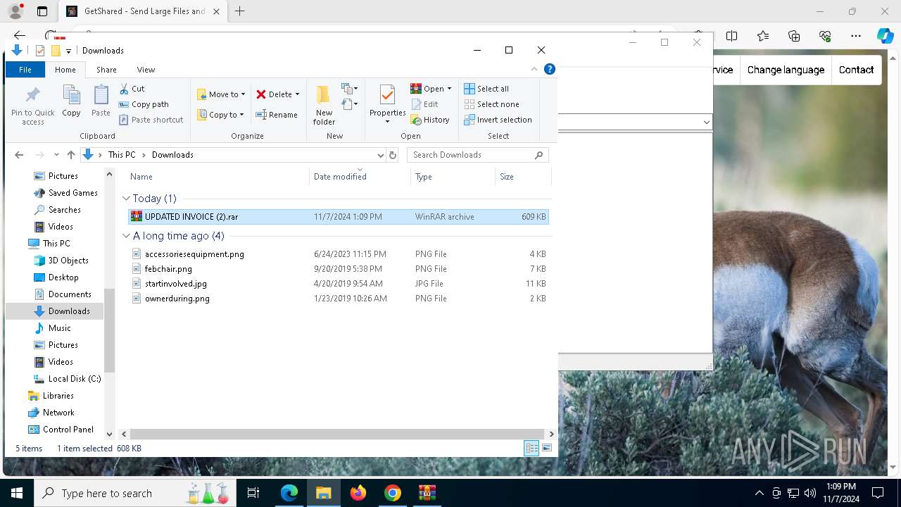Open Network in navigation pane
Screen dimensions: 901x507
51,413
